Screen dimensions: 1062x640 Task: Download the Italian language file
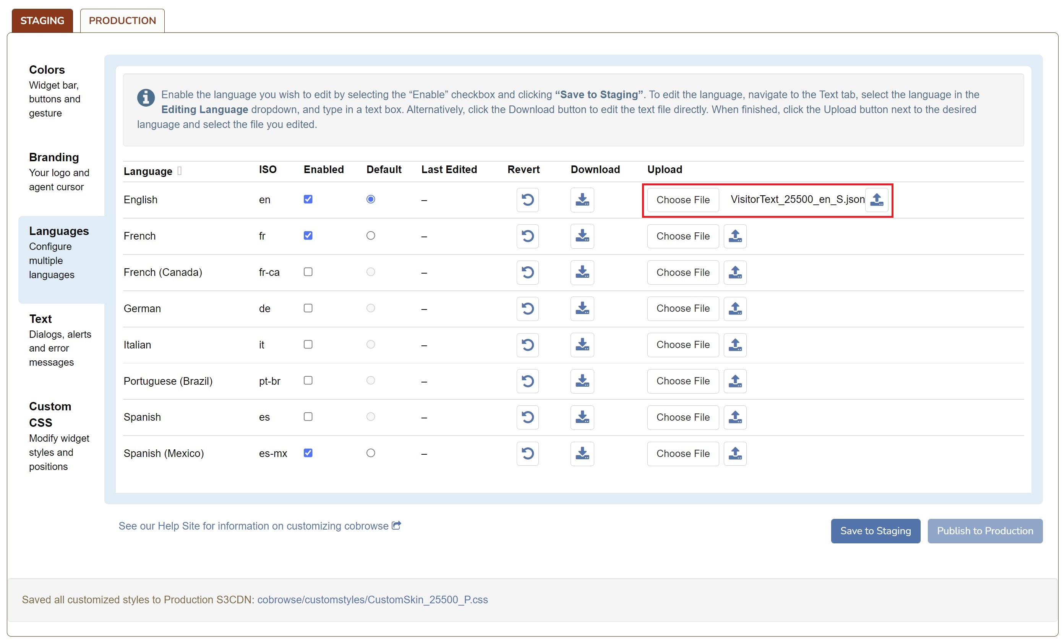pyautogui.click(x=582, y=345)
